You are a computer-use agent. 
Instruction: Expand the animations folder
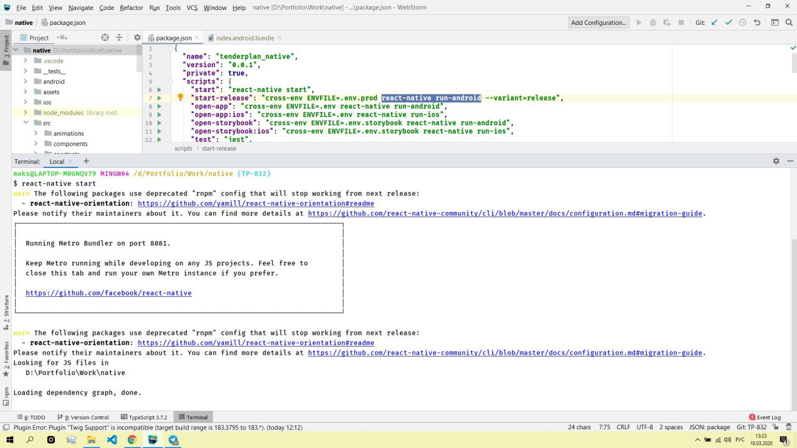pos(36,133)
